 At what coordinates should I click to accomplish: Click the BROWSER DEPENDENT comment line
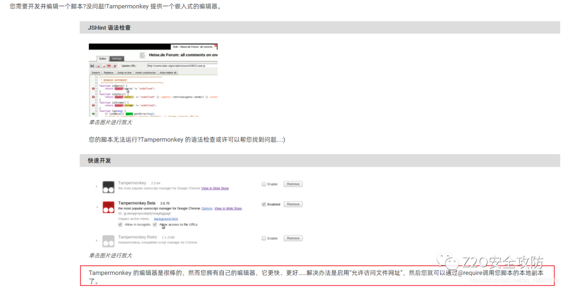pyautogui.click(x=114, y=80)
